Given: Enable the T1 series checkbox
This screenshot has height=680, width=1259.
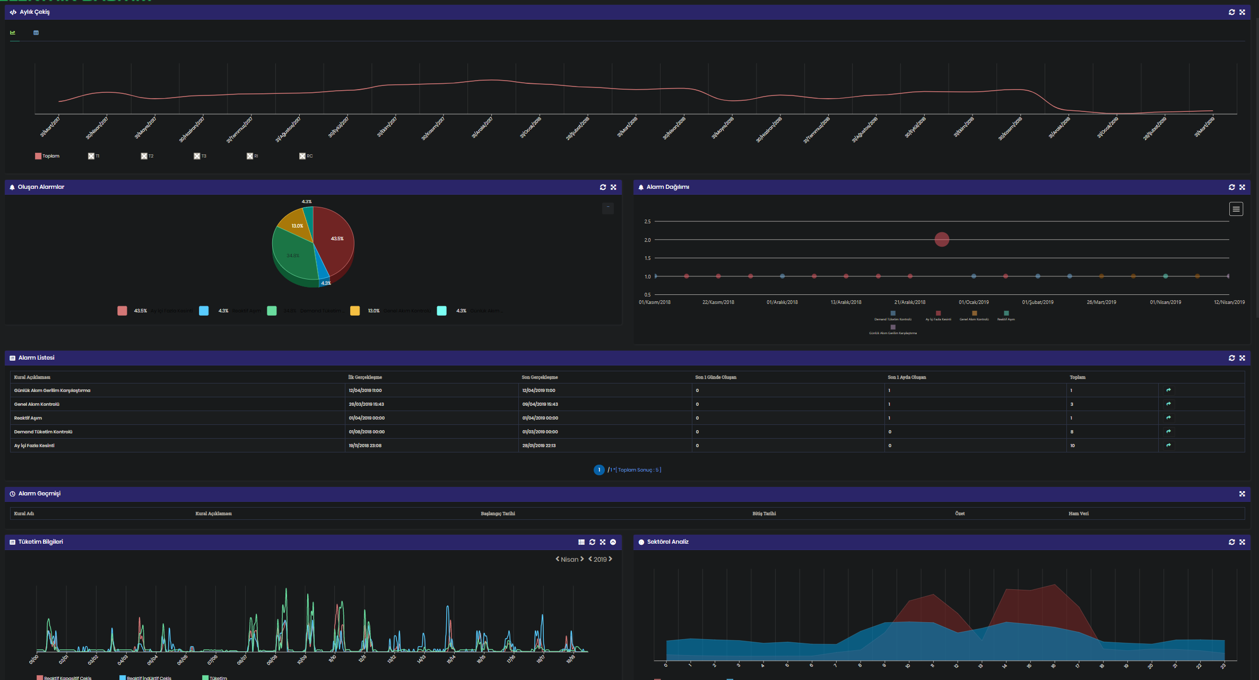Looking at the screenshot, I should (x=91, y=156).
